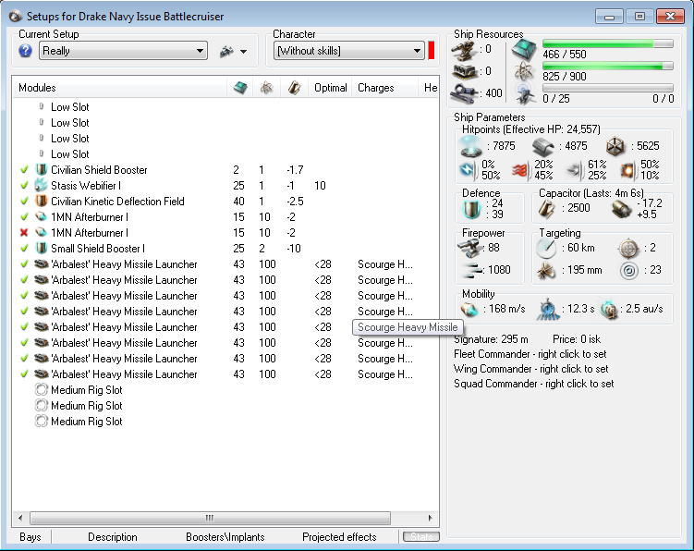The height and width of the screenshot is (551, 694).
Task: Click the armor hitpoints icon
Action: pos(543,147)
